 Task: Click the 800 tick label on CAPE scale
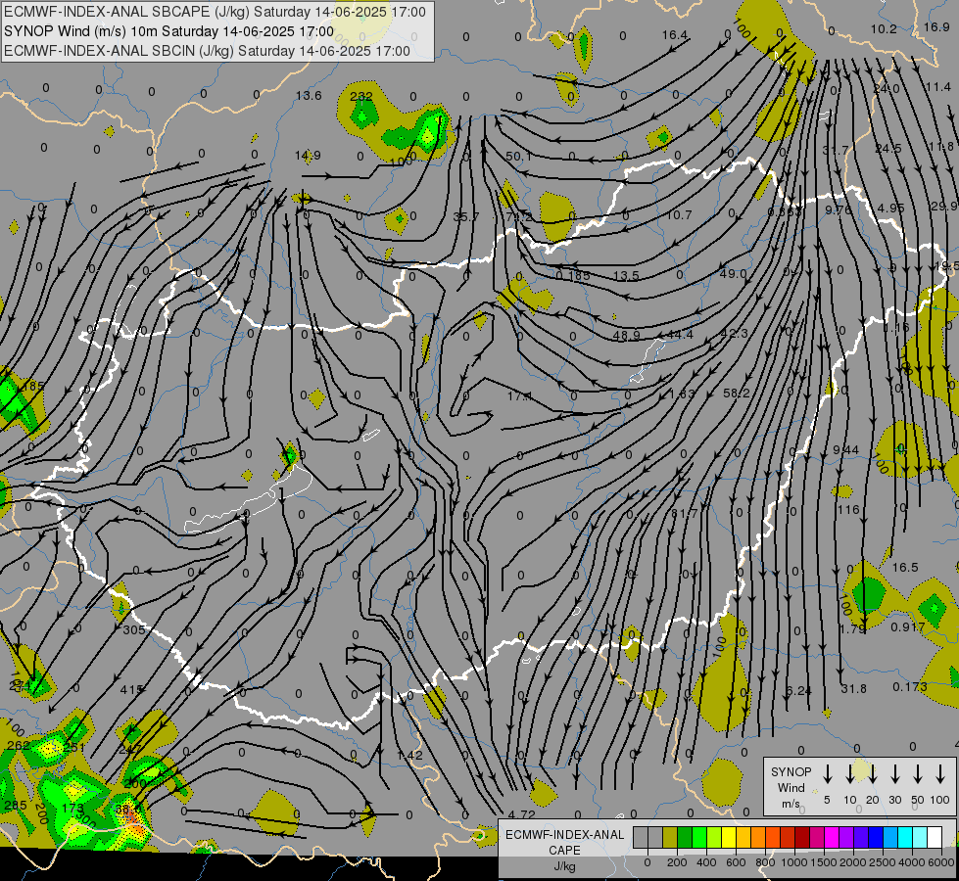click(765, 862)
